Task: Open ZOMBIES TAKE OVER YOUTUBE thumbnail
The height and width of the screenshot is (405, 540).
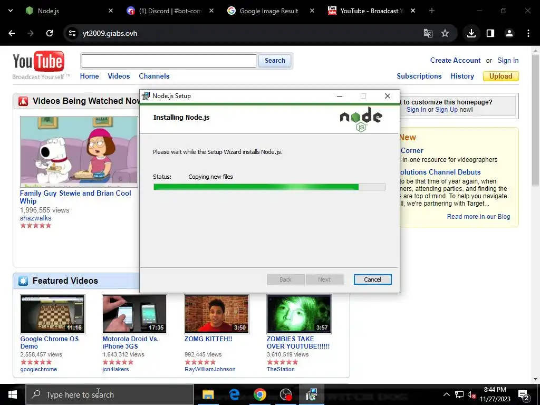Action: click(x=299, y=314)
